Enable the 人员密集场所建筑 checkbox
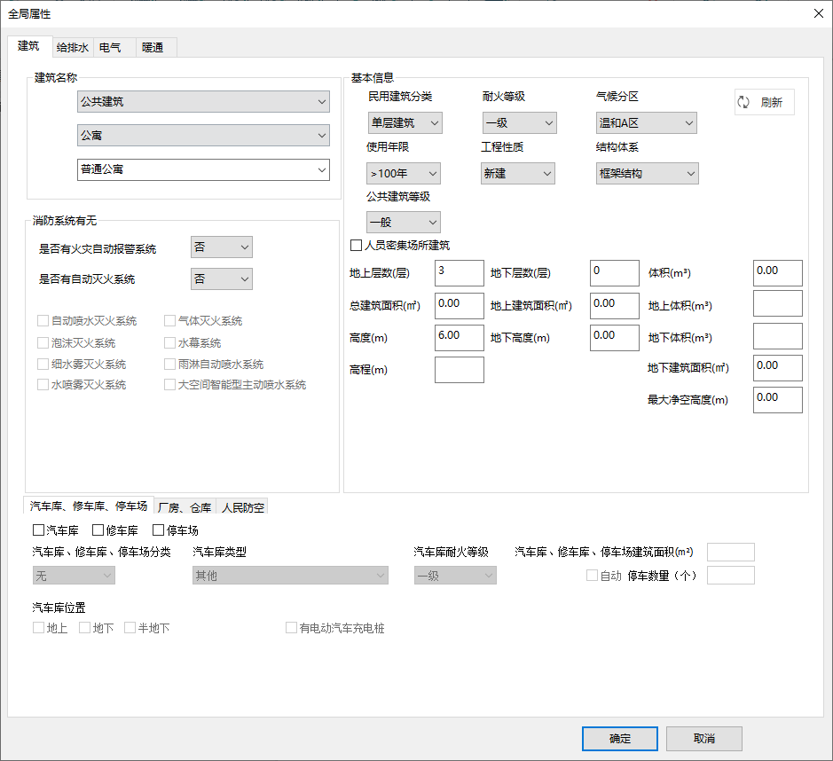This screenshot has height=761, width=833. click(x=357, y=246)
